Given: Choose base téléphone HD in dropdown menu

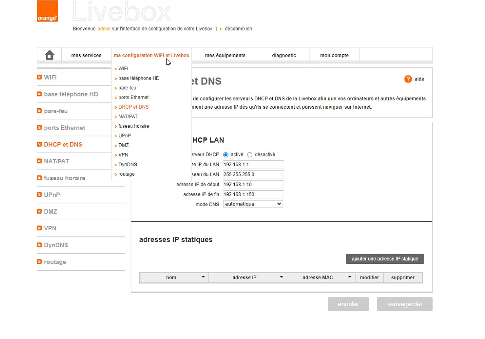Looking at the screenshot, I should 139,78.
